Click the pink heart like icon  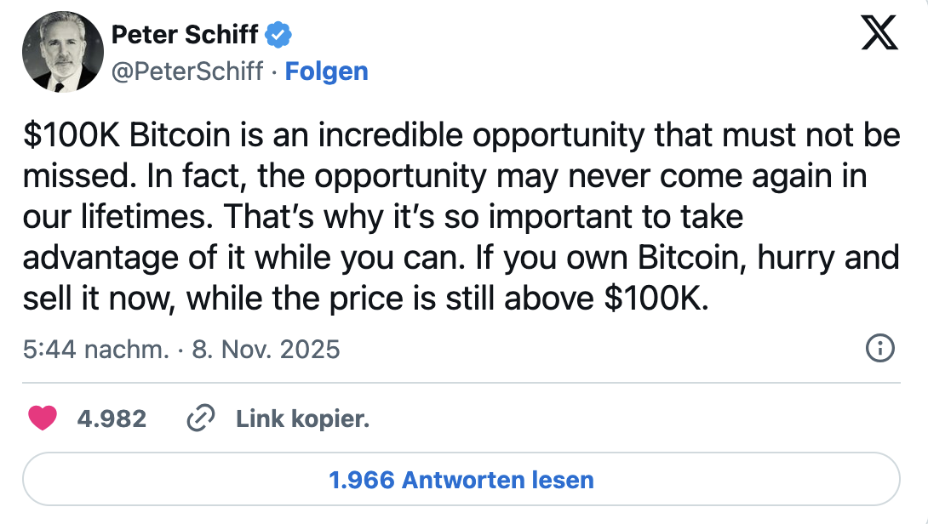tap(42, 419)
